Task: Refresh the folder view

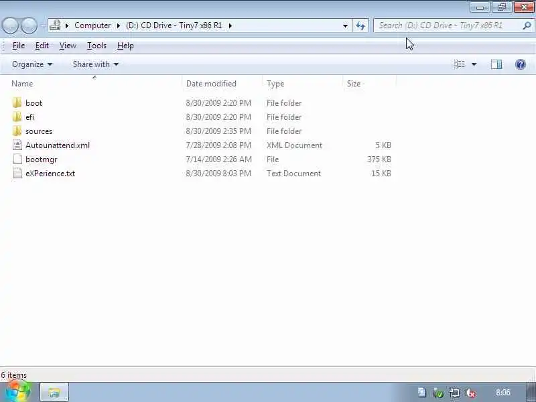Action: 360,25
